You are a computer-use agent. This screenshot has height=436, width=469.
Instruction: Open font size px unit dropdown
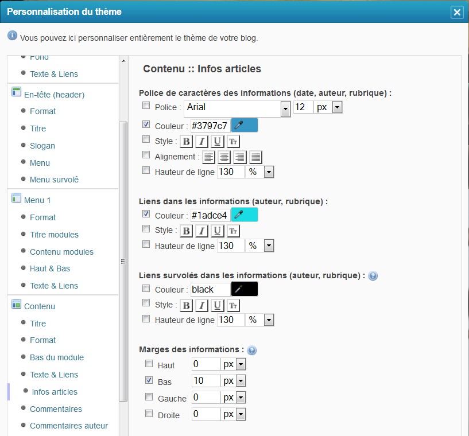point(337,107)
